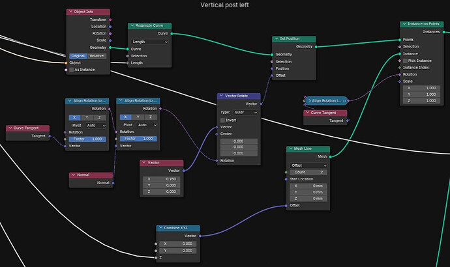Click the Selection socket of Resample Curve
Viewport: 450px width, 267px height.
(128, 56)
